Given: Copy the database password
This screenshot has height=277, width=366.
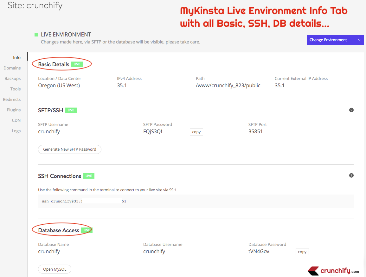Looking at the screenshot, I should 302,252.
